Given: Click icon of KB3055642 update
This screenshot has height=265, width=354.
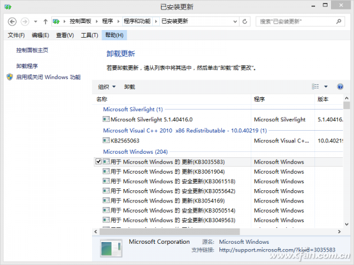Looking at the screenshot, I should (x=106, y=191).
